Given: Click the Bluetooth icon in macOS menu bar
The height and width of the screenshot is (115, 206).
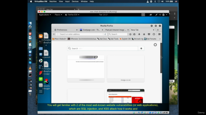Looking at the screenshot, I should point(155,1).
